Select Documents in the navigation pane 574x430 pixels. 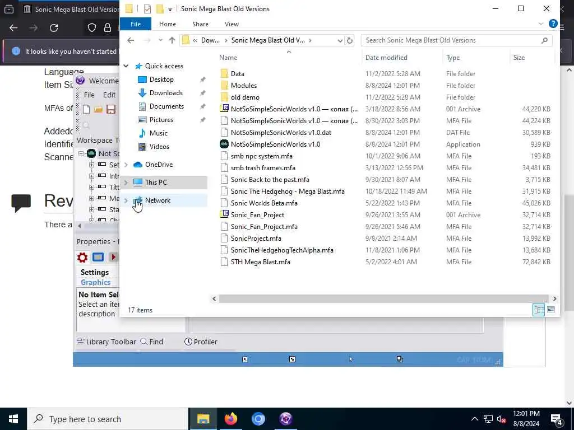[166, 106]
